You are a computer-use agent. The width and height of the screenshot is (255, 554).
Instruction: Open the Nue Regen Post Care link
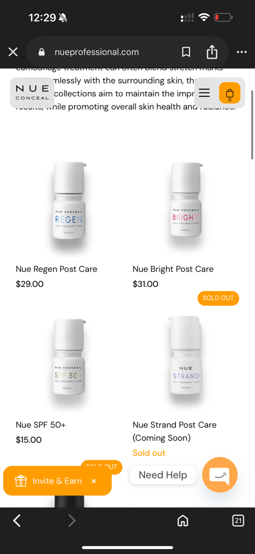[56, 269]
